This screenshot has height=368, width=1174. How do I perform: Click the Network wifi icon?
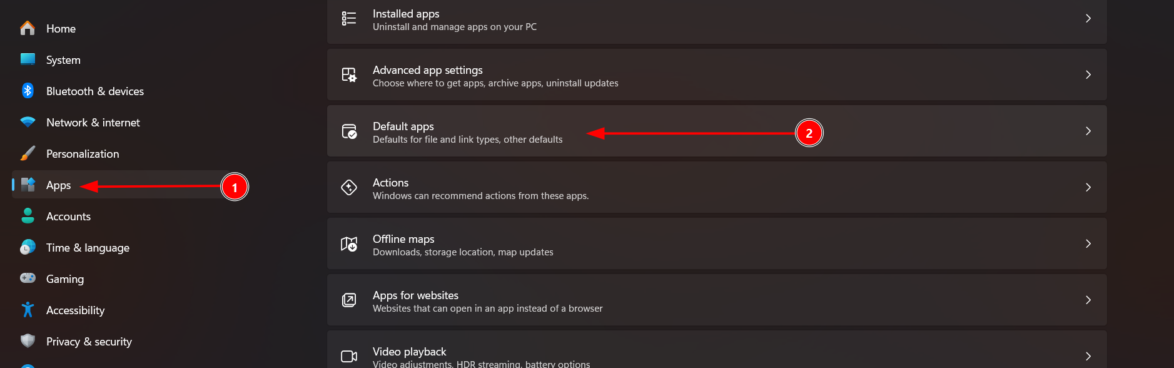[28, 122]
